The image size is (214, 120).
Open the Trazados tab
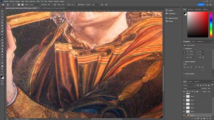197,82
